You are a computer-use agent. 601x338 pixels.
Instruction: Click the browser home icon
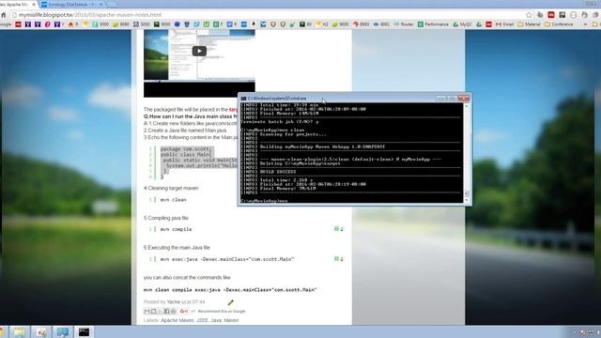[x=4, y=15]
